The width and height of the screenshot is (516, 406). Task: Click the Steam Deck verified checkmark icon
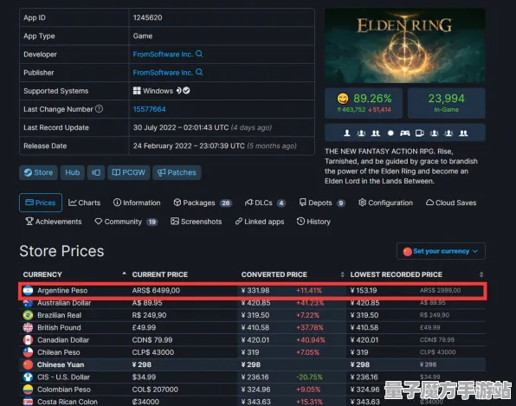pos(187,91)
